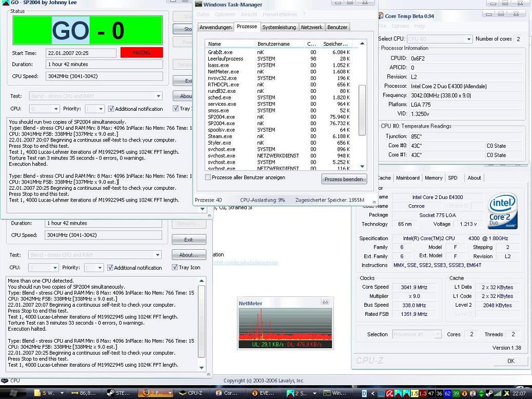Open About tab in CPU-Z

474,178
